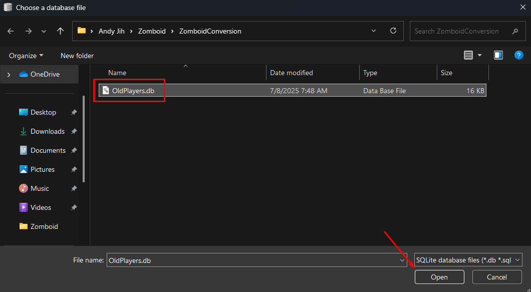This screenshot has height=292, width=531.
Task: Open Help via the question mark icon
Action: coord(518,55)
